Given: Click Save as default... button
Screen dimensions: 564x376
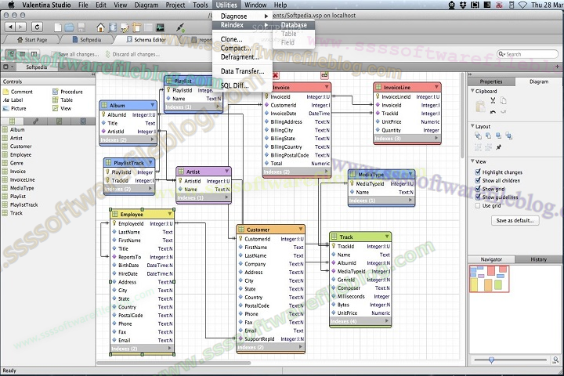Looking at the screenshot, I should tap(515, 221).
